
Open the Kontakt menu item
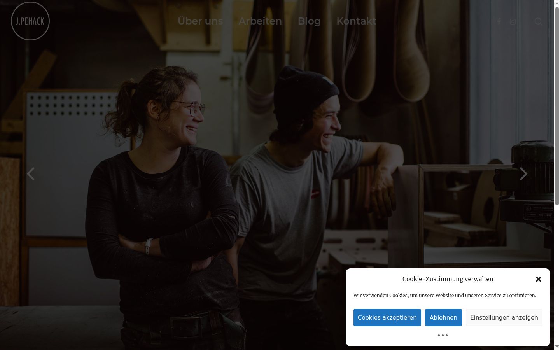[x=356, y=21]
